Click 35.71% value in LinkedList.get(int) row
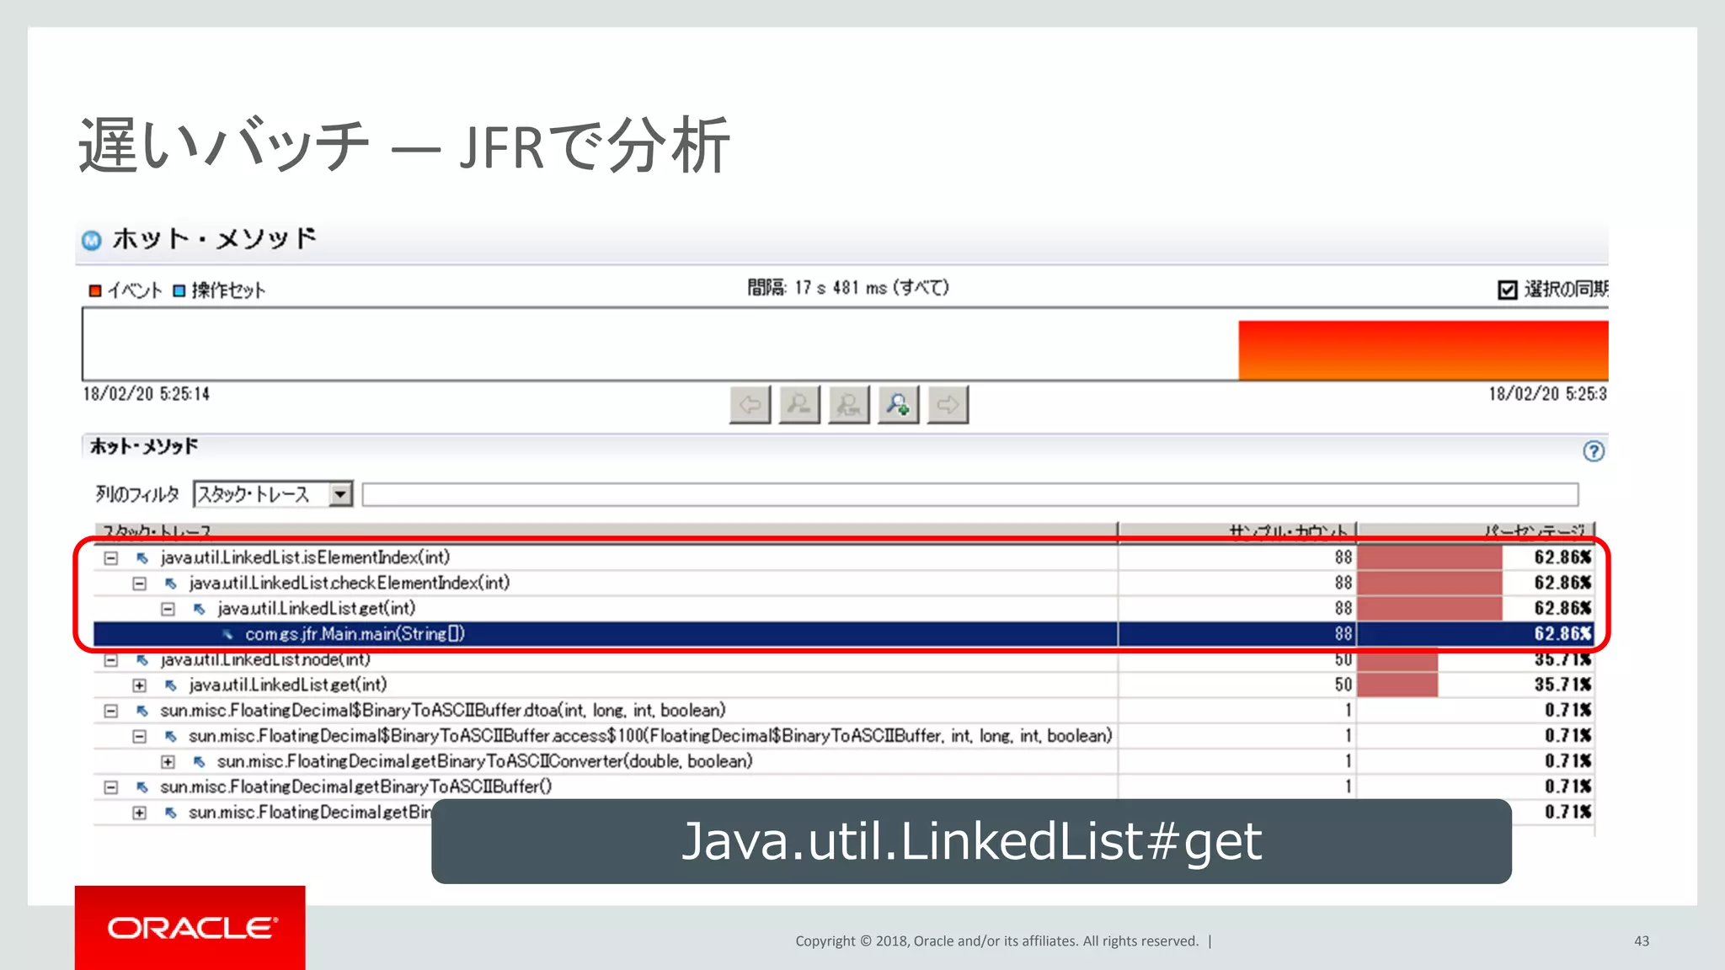 click(x=1562, y=685)
